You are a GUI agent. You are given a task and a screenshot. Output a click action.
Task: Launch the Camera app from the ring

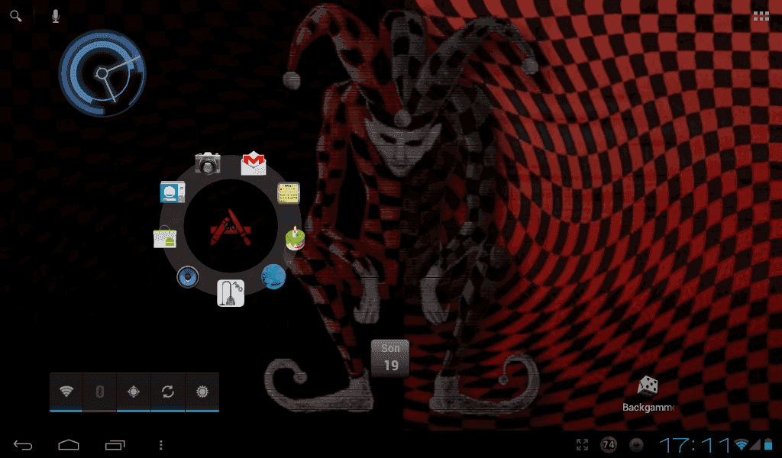(x=208, y=163)
